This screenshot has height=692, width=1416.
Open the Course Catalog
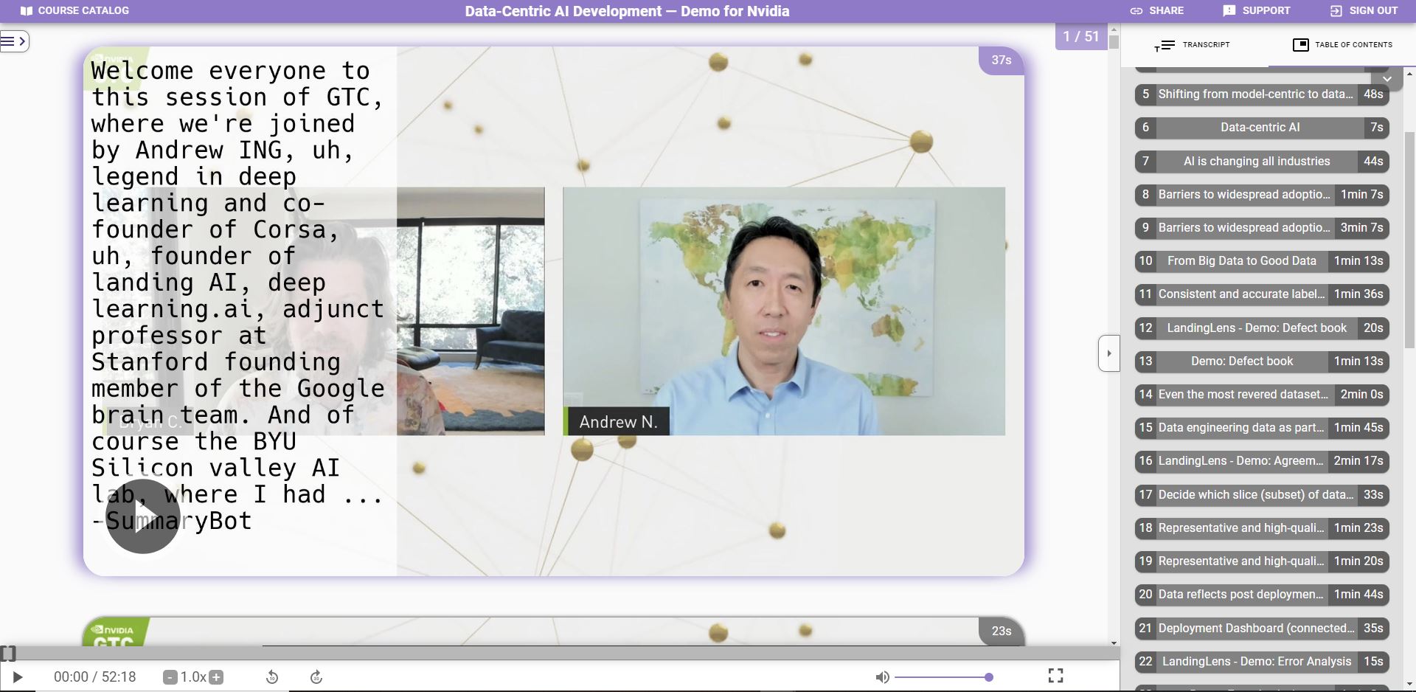[74, 10]
